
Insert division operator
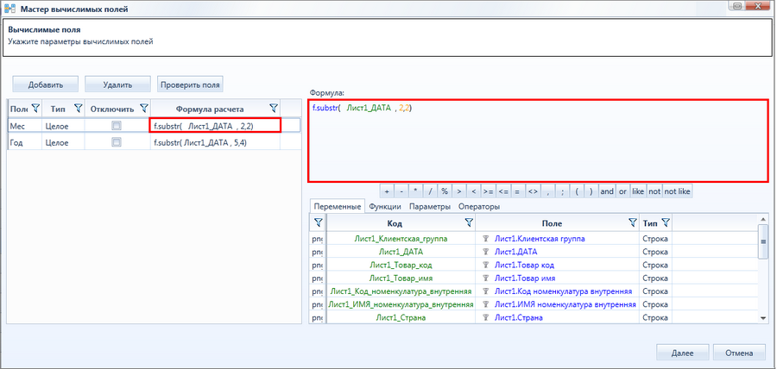coord(431,191)
